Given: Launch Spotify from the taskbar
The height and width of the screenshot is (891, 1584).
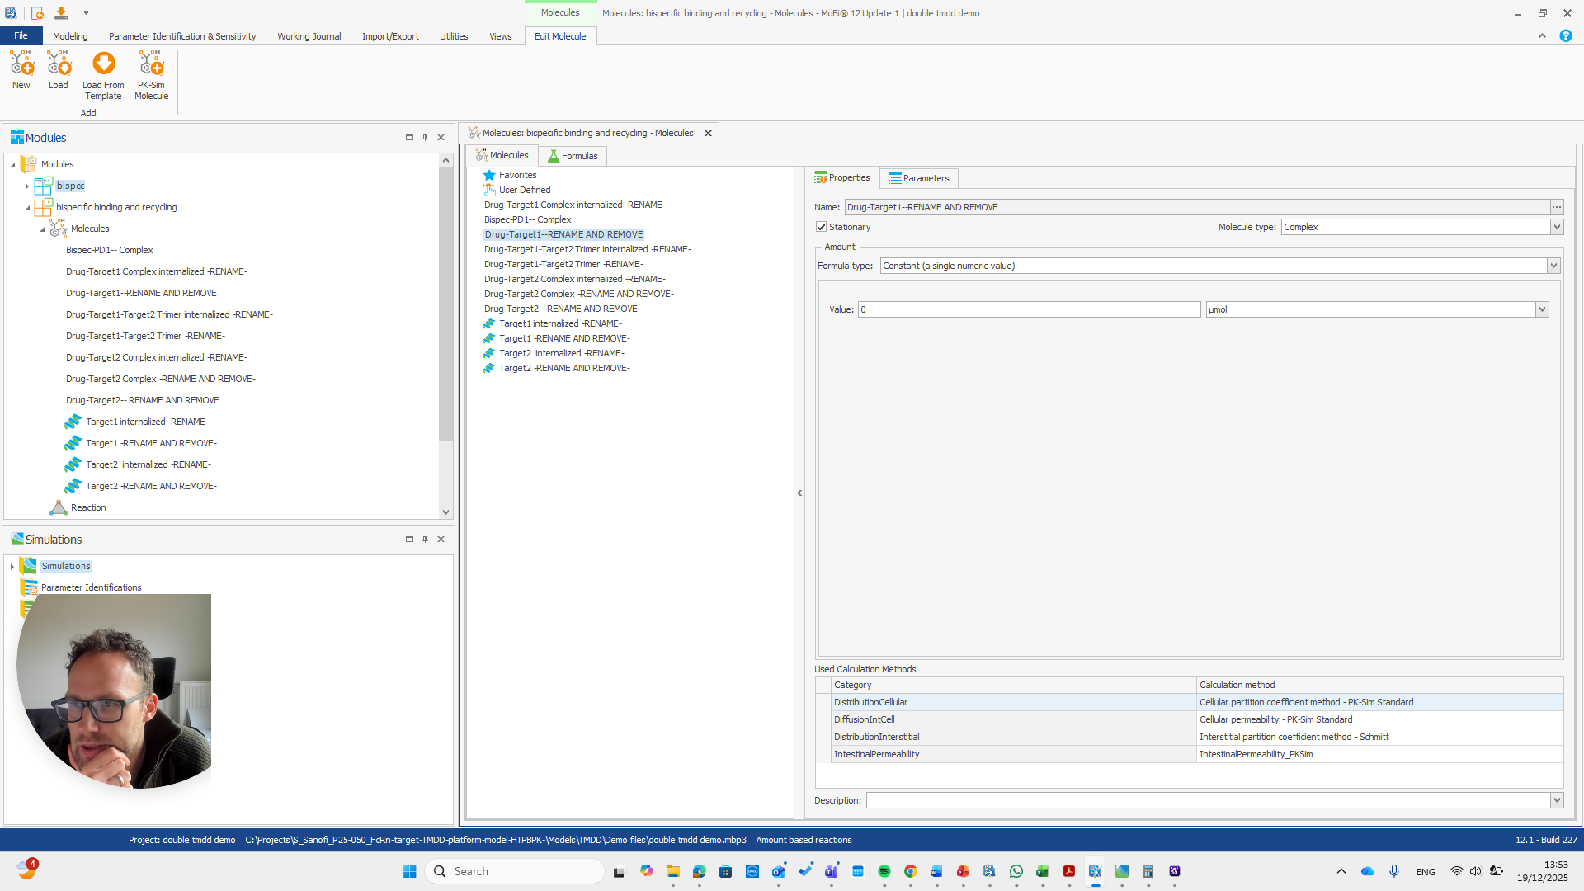Looking at the screenshot, I should 884,870.
